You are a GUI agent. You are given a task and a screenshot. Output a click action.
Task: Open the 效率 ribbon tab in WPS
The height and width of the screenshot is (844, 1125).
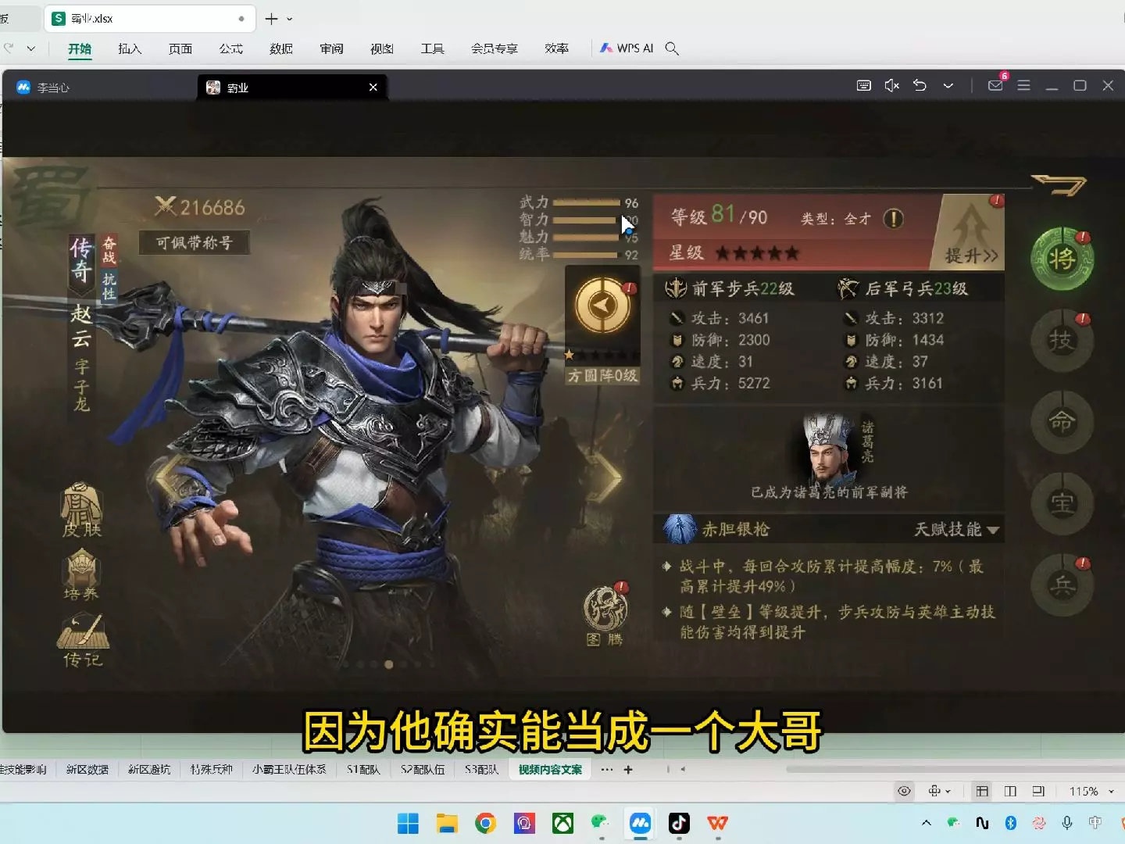point(557,48)
